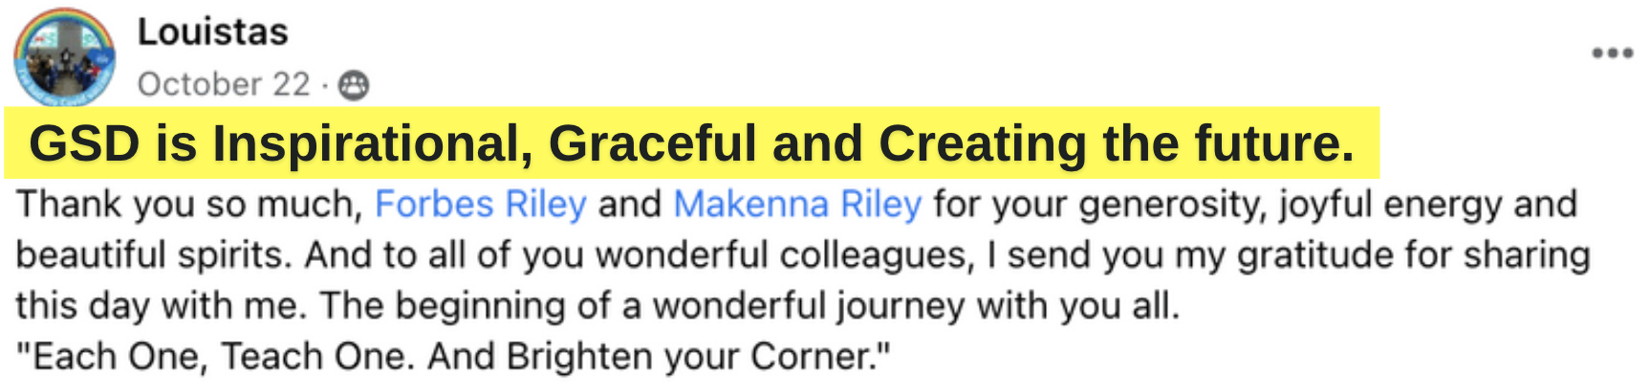Click "Creating the future." headline phrase
This screenshot has width=1650, height=392.
coord(1117,144)
